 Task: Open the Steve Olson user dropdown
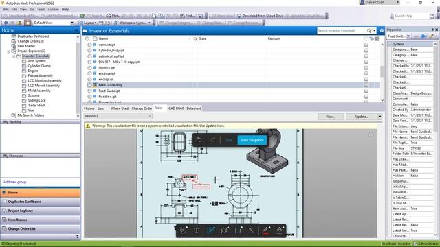click(x=397, y=2)
